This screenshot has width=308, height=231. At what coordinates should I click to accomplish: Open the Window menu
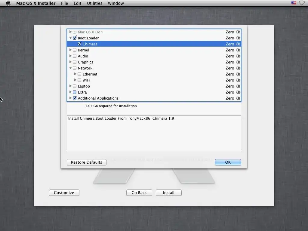tap(116, 3)
